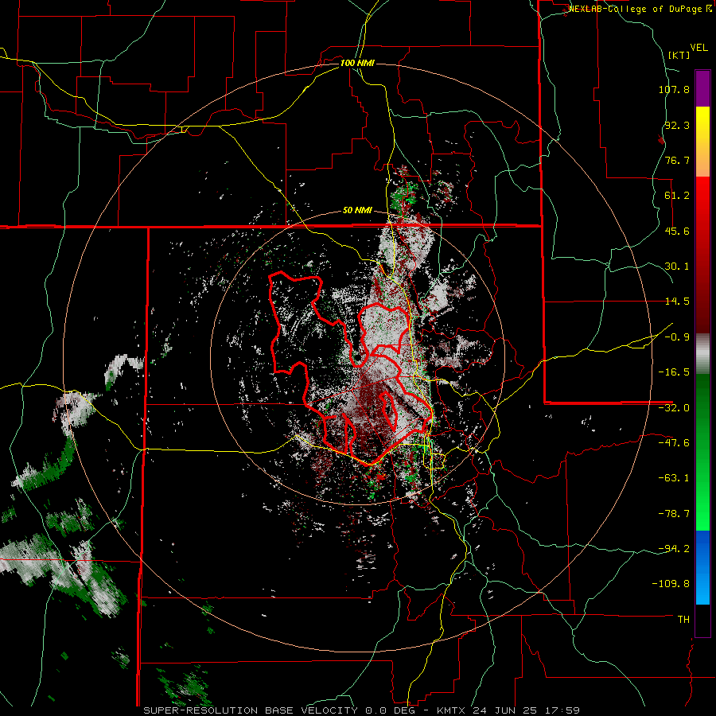Click the purple segment of the color bar

pos(702,88)
